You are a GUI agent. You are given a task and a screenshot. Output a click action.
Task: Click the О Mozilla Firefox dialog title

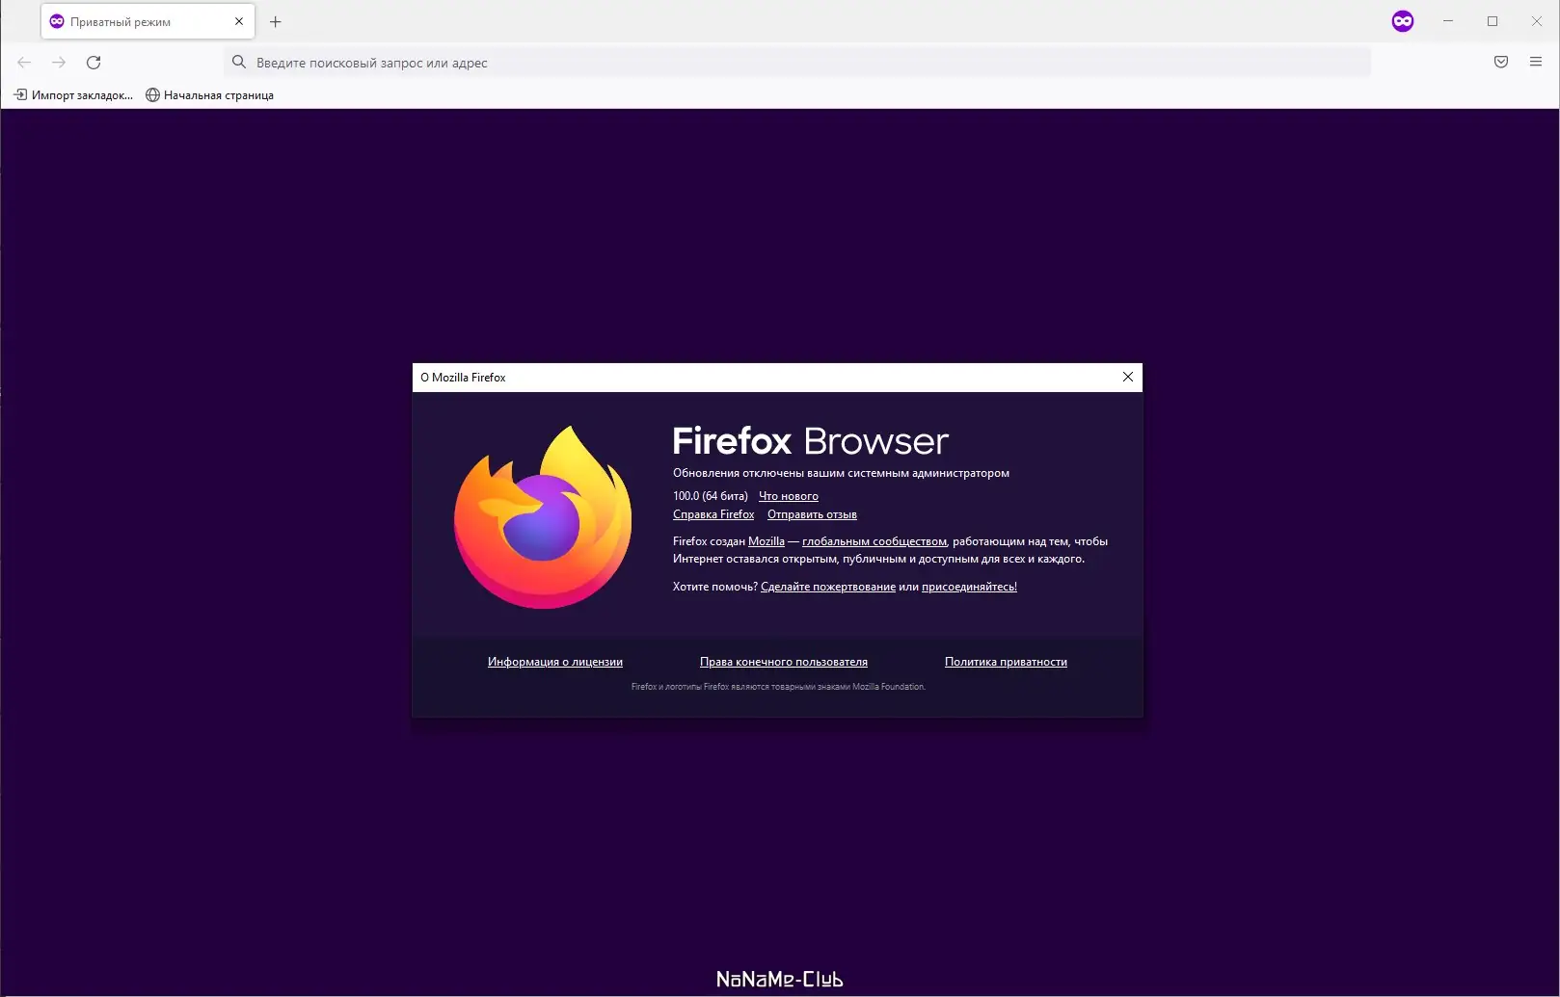coord(463,378)
